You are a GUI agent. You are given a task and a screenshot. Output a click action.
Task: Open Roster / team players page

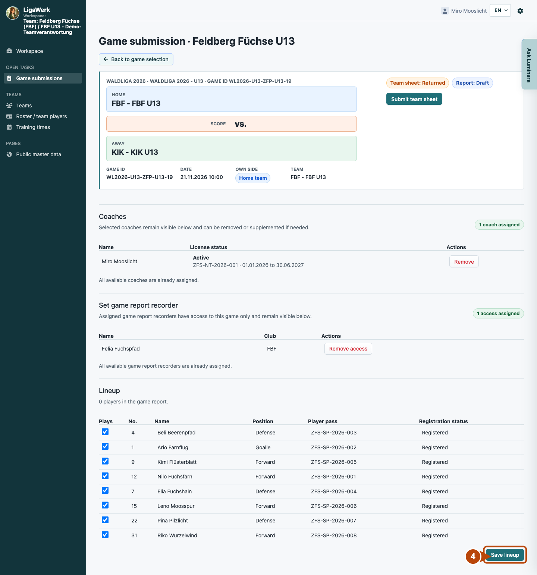(43, 116)
